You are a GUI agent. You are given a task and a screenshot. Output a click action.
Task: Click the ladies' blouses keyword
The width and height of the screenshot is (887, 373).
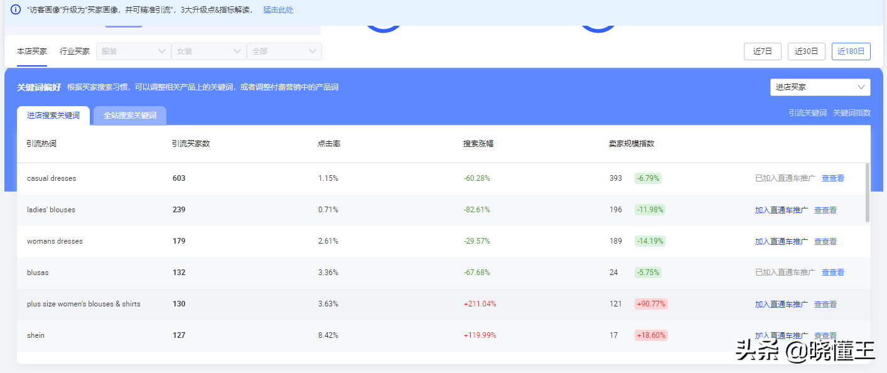pyautogui.click(x=51, y=210)
